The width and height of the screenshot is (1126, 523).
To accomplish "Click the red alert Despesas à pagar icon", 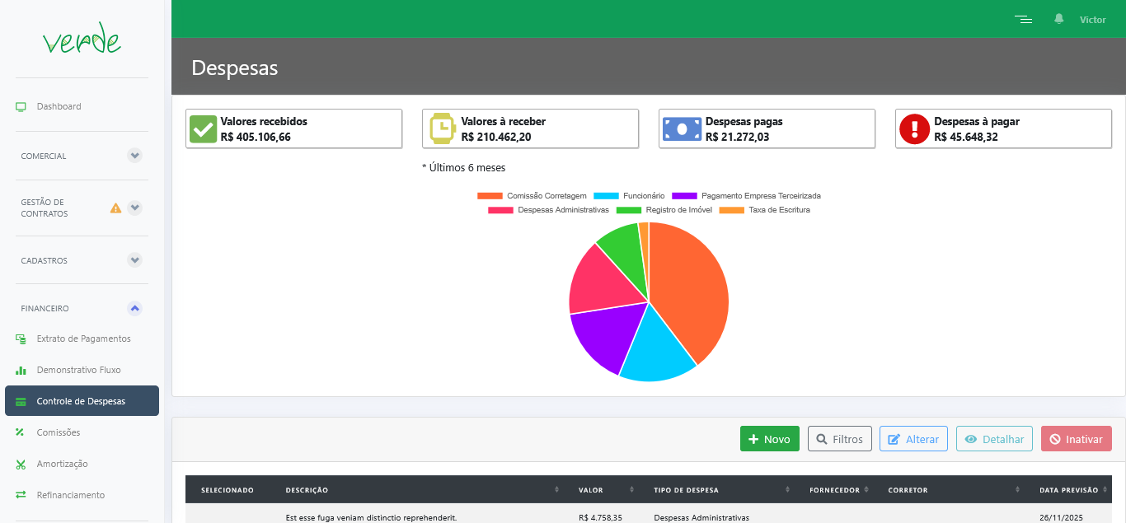I will 914,129.
